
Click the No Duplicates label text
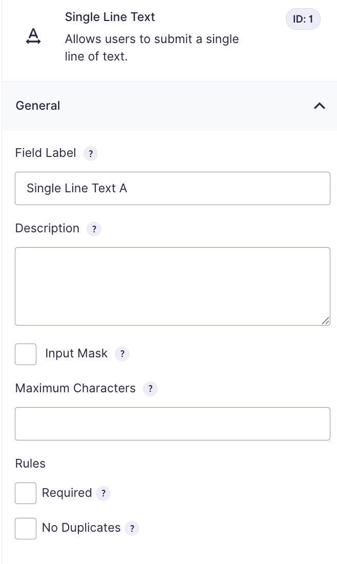coord(81,528)
